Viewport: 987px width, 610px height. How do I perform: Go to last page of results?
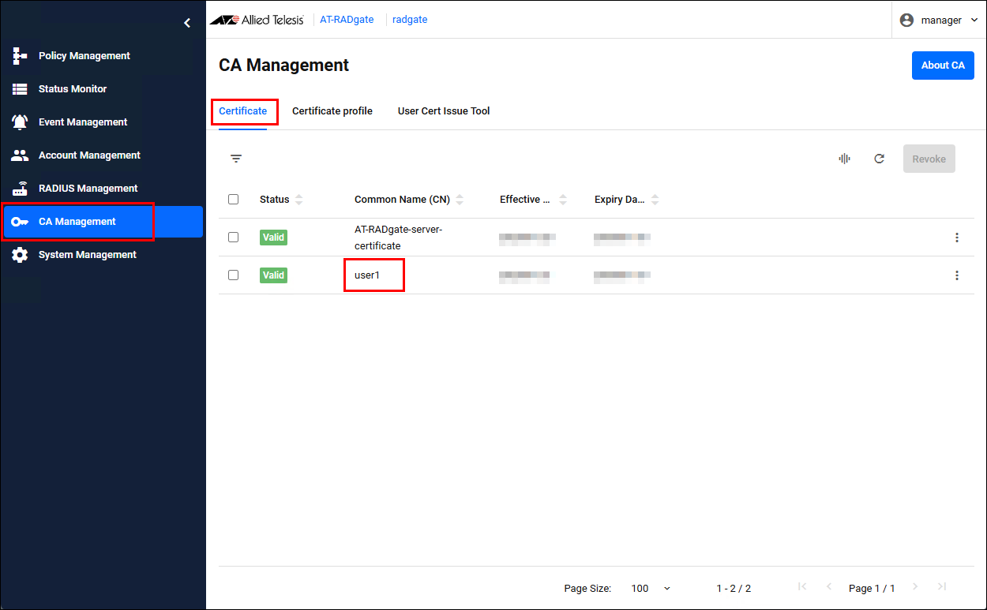click(941, 586)
